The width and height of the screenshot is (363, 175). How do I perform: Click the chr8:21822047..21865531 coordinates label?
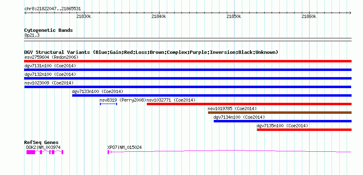tap(53, 9)
